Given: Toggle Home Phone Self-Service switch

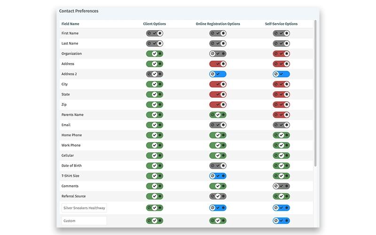Looking at the screenshot, I should point(281,135).
